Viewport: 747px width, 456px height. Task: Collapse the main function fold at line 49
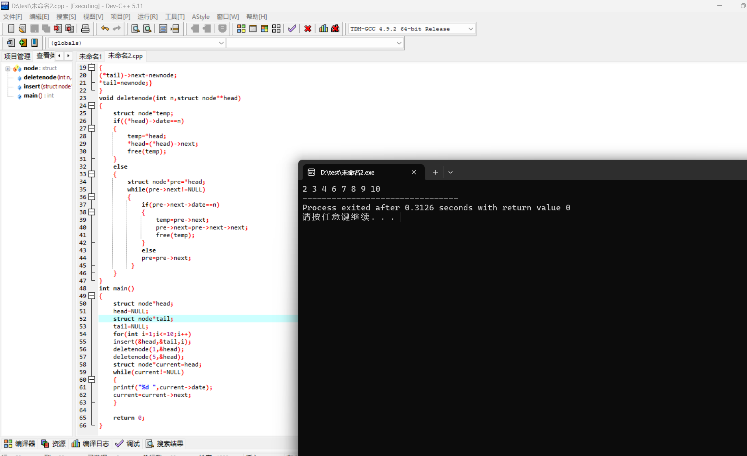(92, 296)
